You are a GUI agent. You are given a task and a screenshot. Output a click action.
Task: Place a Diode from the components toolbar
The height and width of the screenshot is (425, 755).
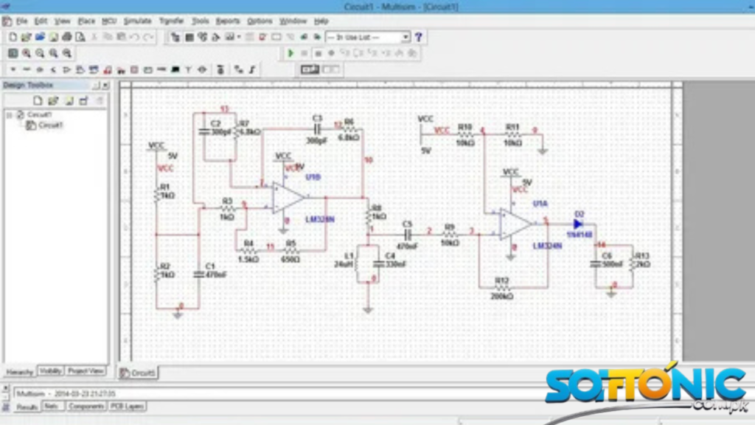coord(40,70)
